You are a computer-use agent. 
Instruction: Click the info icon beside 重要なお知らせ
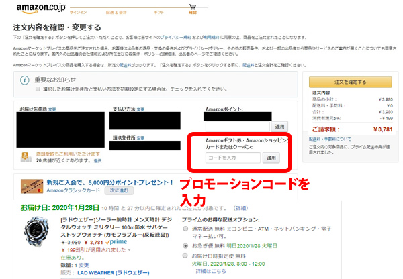25,80
